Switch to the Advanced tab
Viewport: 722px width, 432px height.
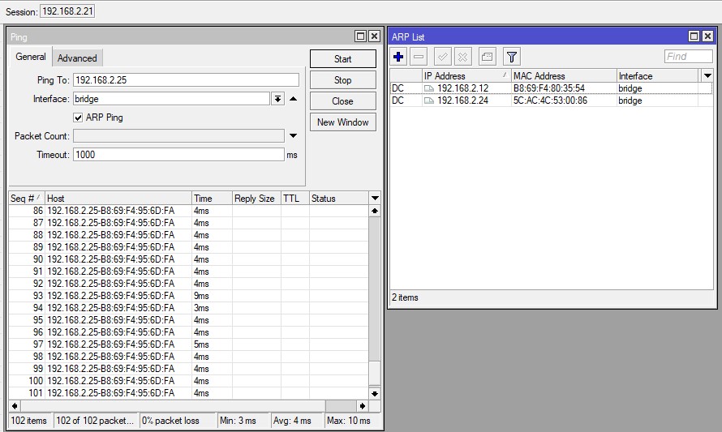pyautogui.click(x=77, y=58)
